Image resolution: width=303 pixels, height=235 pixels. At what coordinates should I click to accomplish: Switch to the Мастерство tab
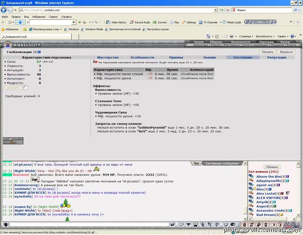coord(108,57)
